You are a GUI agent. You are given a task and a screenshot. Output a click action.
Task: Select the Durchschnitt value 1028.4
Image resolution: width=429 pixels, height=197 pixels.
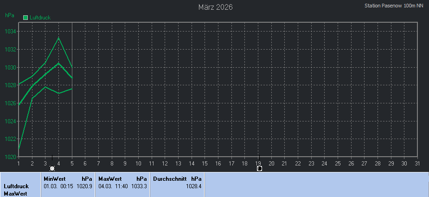click(193, 186)
